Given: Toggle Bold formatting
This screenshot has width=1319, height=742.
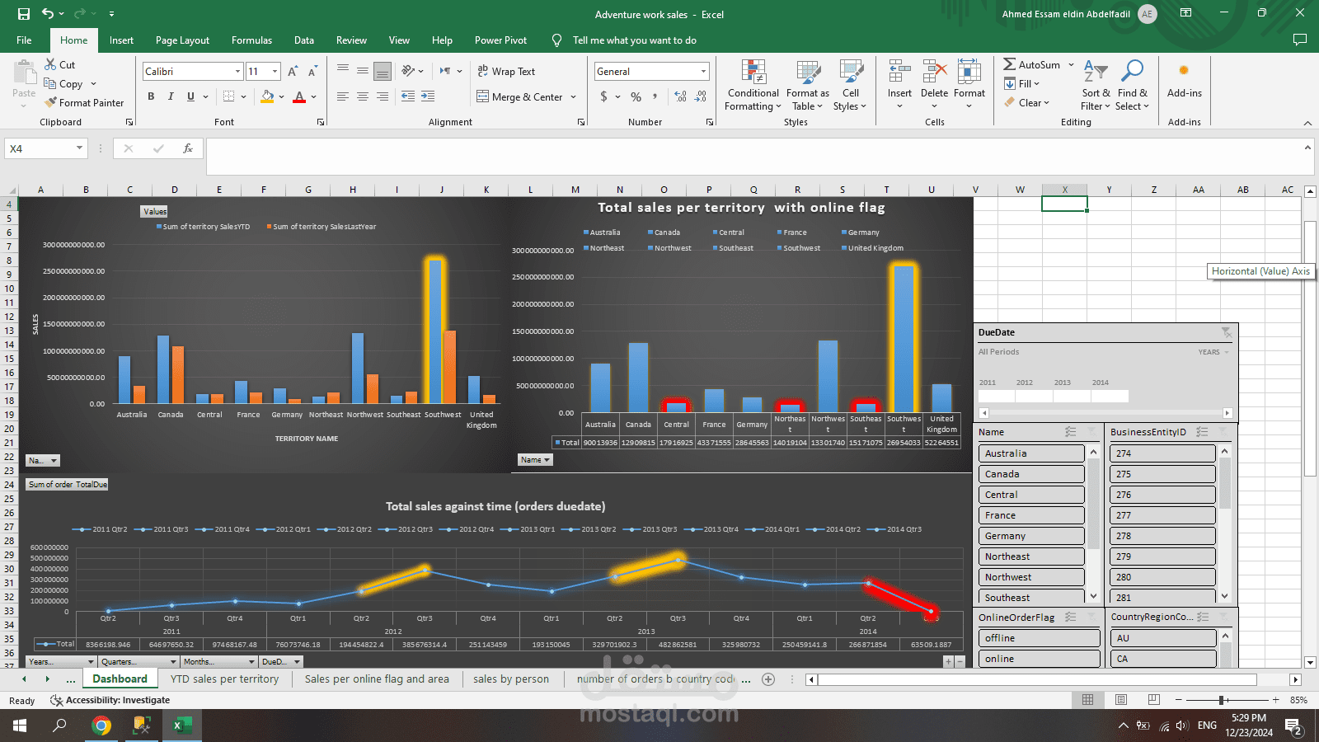Looking at the screenshot, I should 151,96.
